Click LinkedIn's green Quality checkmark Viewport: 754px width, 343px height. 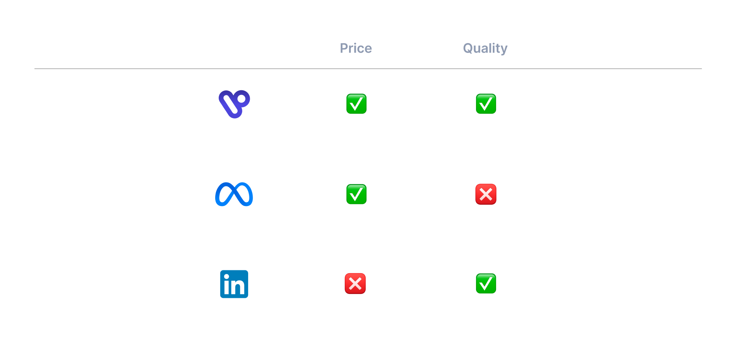(x=486, y=284)
